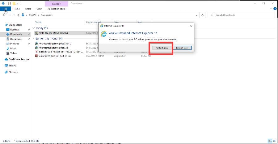Image resolution: width=278 pixels, height=144 pixels.
Task: Open Pictures in the navigation pane
Action: tap(14, 44)
